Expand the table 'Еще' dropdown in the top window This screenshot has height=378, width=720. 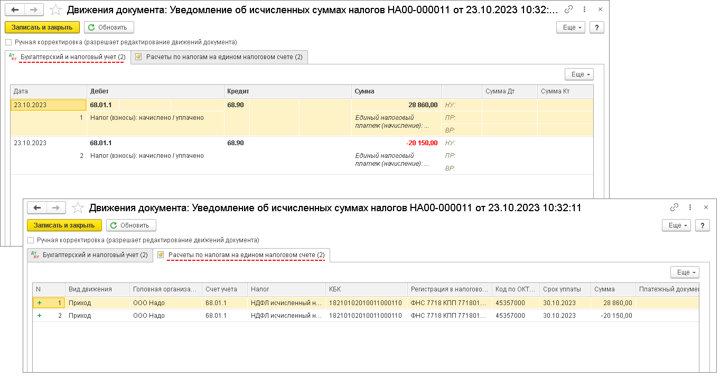point(579,74)
